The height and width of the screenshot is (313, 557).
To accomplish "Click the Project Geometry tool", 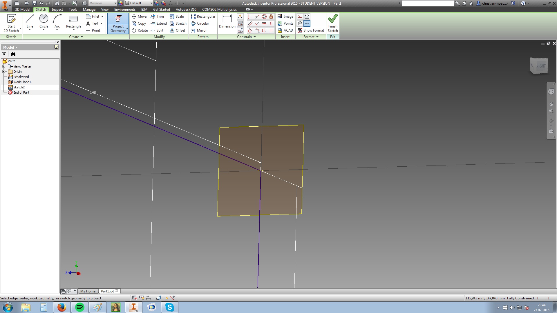I will point(118,23).
